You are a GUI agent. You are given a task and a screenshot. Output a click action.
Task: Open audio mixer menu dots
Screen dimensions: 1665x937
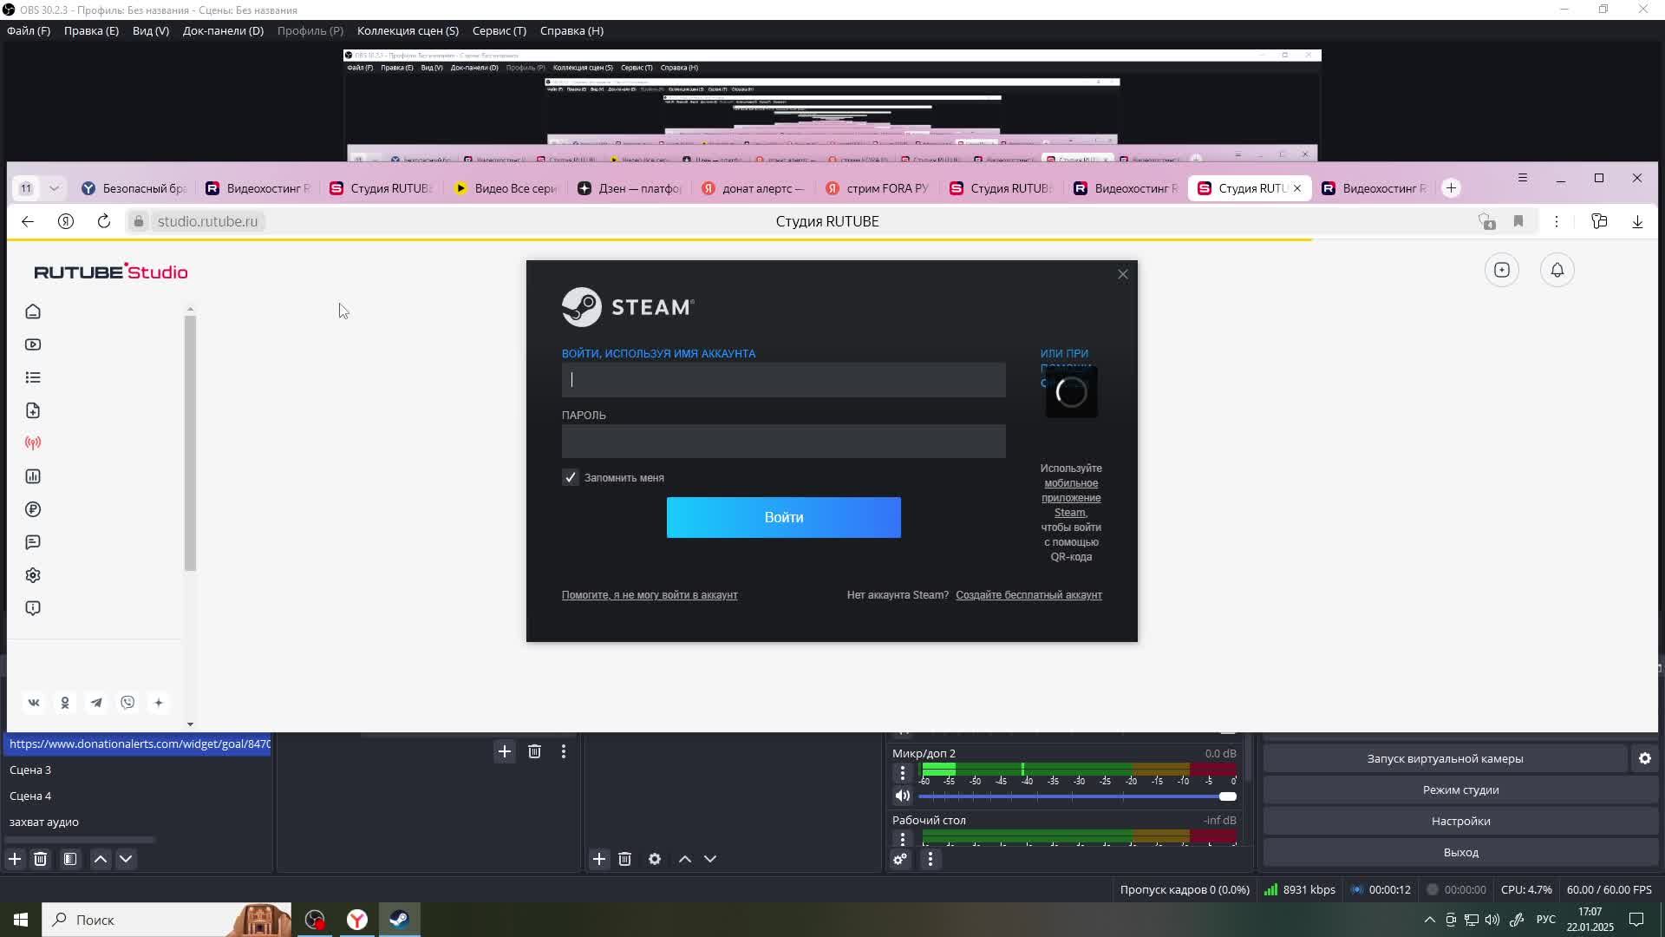pyautogui.click(x=930, y=859)
